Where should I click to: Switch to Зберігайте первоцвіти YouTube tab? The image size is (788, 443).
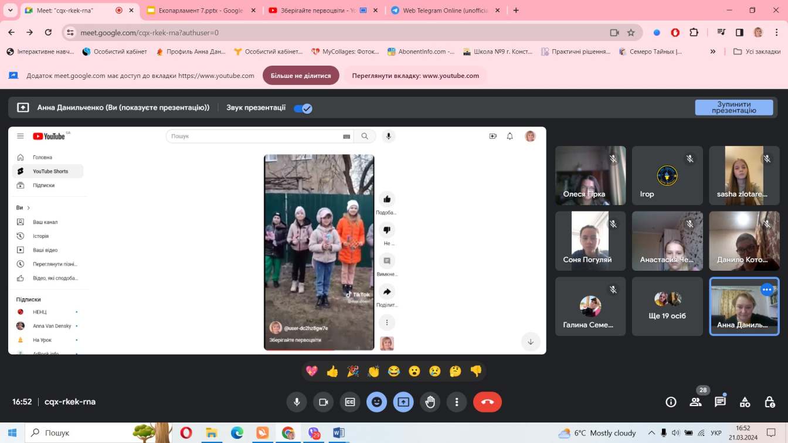tap(321, 11)
